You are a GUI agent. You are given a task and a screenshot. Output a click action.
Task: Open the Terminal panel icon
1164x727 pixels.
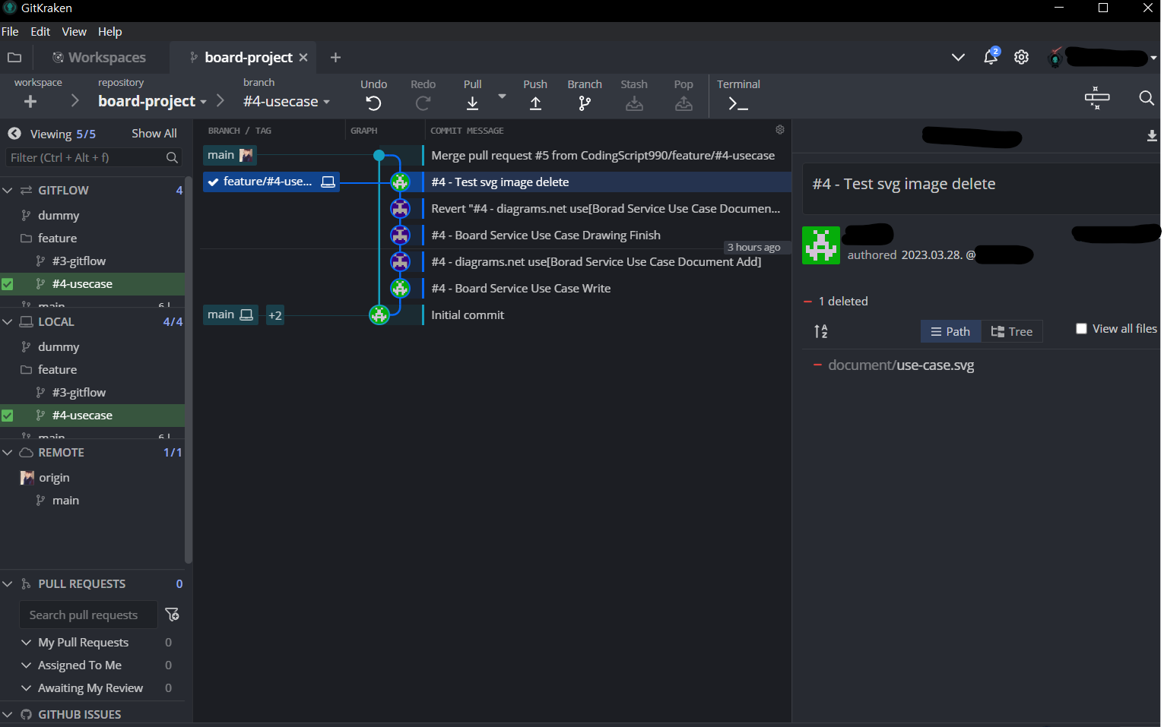(x=738, y=104)
